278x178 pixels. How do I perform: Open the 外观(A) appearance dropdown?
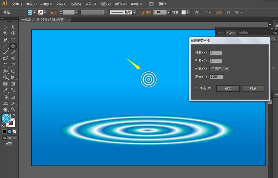tap(219, 69)
